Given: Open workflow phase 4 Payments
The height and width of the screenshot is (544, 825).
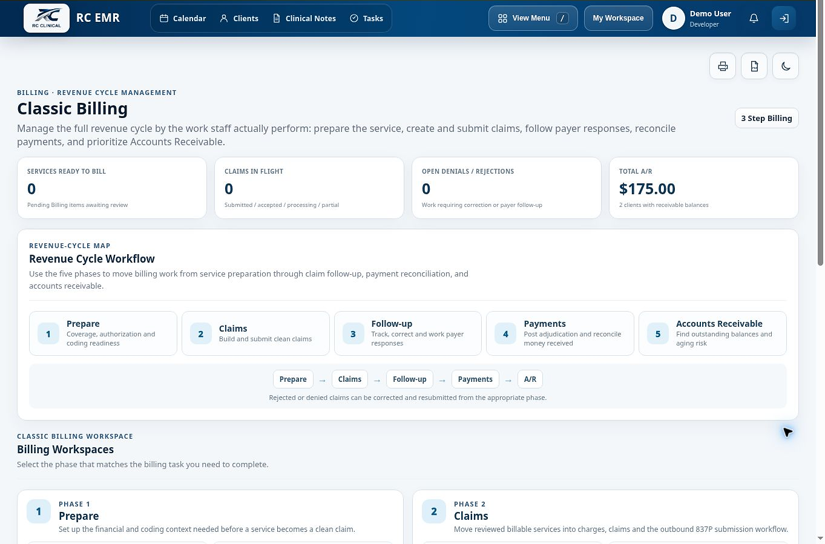Looking at the screenshot, I should (x=560, y=333).
